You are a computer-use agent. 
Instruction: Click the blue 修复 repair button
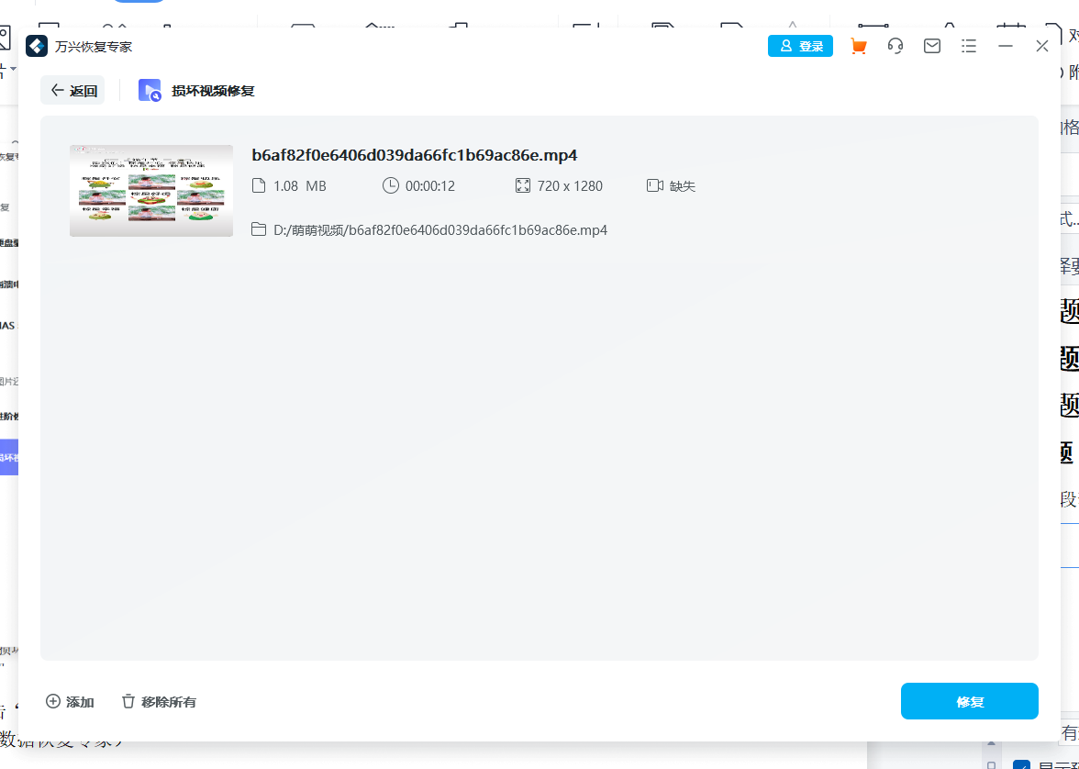(969, 702)
